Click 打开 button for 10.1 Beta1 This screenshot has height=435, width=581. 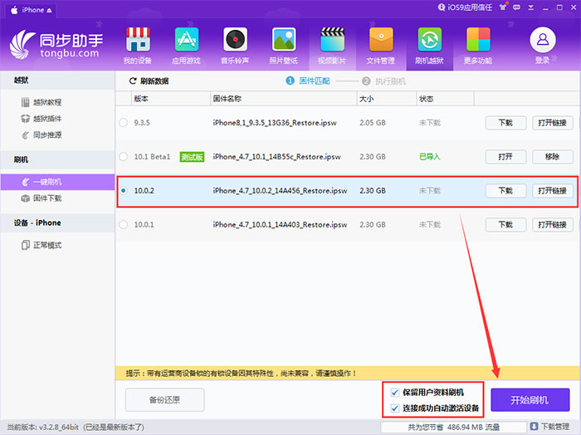(x=505, y=157)
